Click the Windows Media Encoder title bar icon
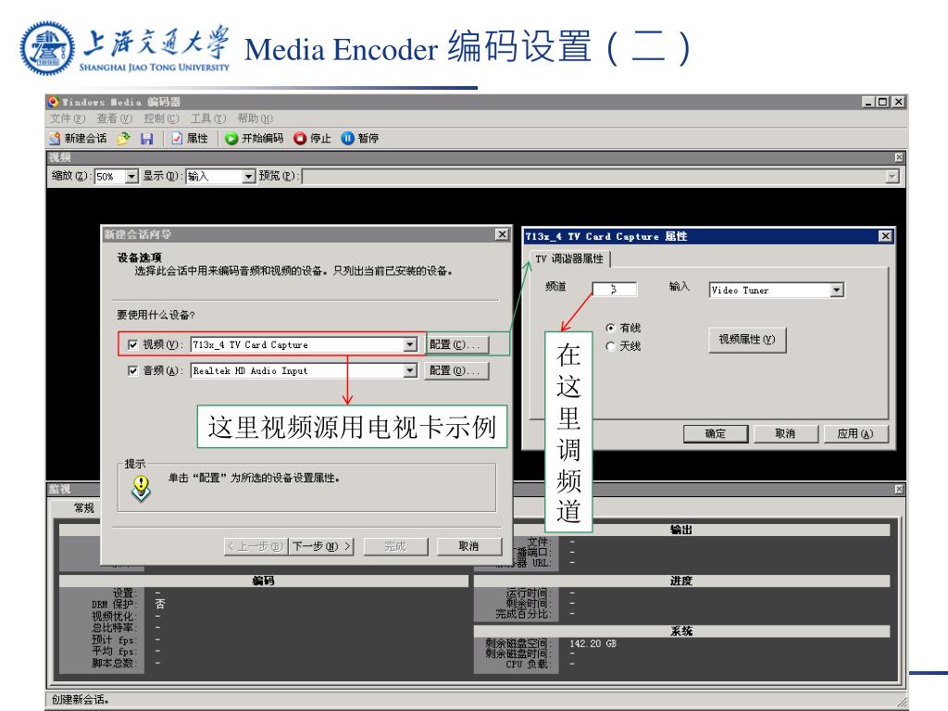The height and width of the screenshot is (711, 948). pos(54,102)
